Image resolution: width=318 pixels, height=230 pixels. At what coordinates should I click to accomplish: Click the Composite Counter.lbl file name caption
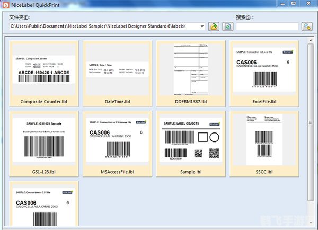(43, 102)
